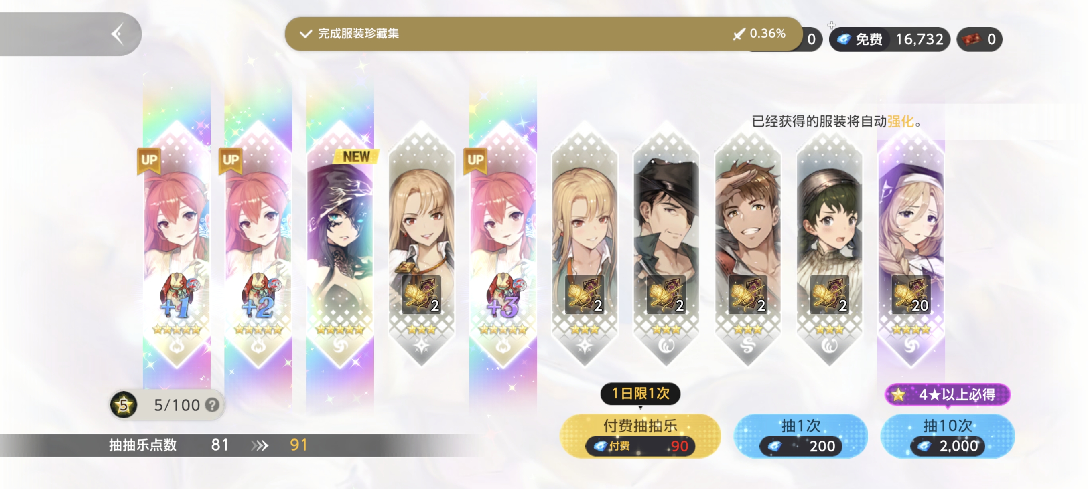Screen dimensions: 1088x489
Task: Select the NEW dark-haired five-star card
Action: [x=340, y=245]
